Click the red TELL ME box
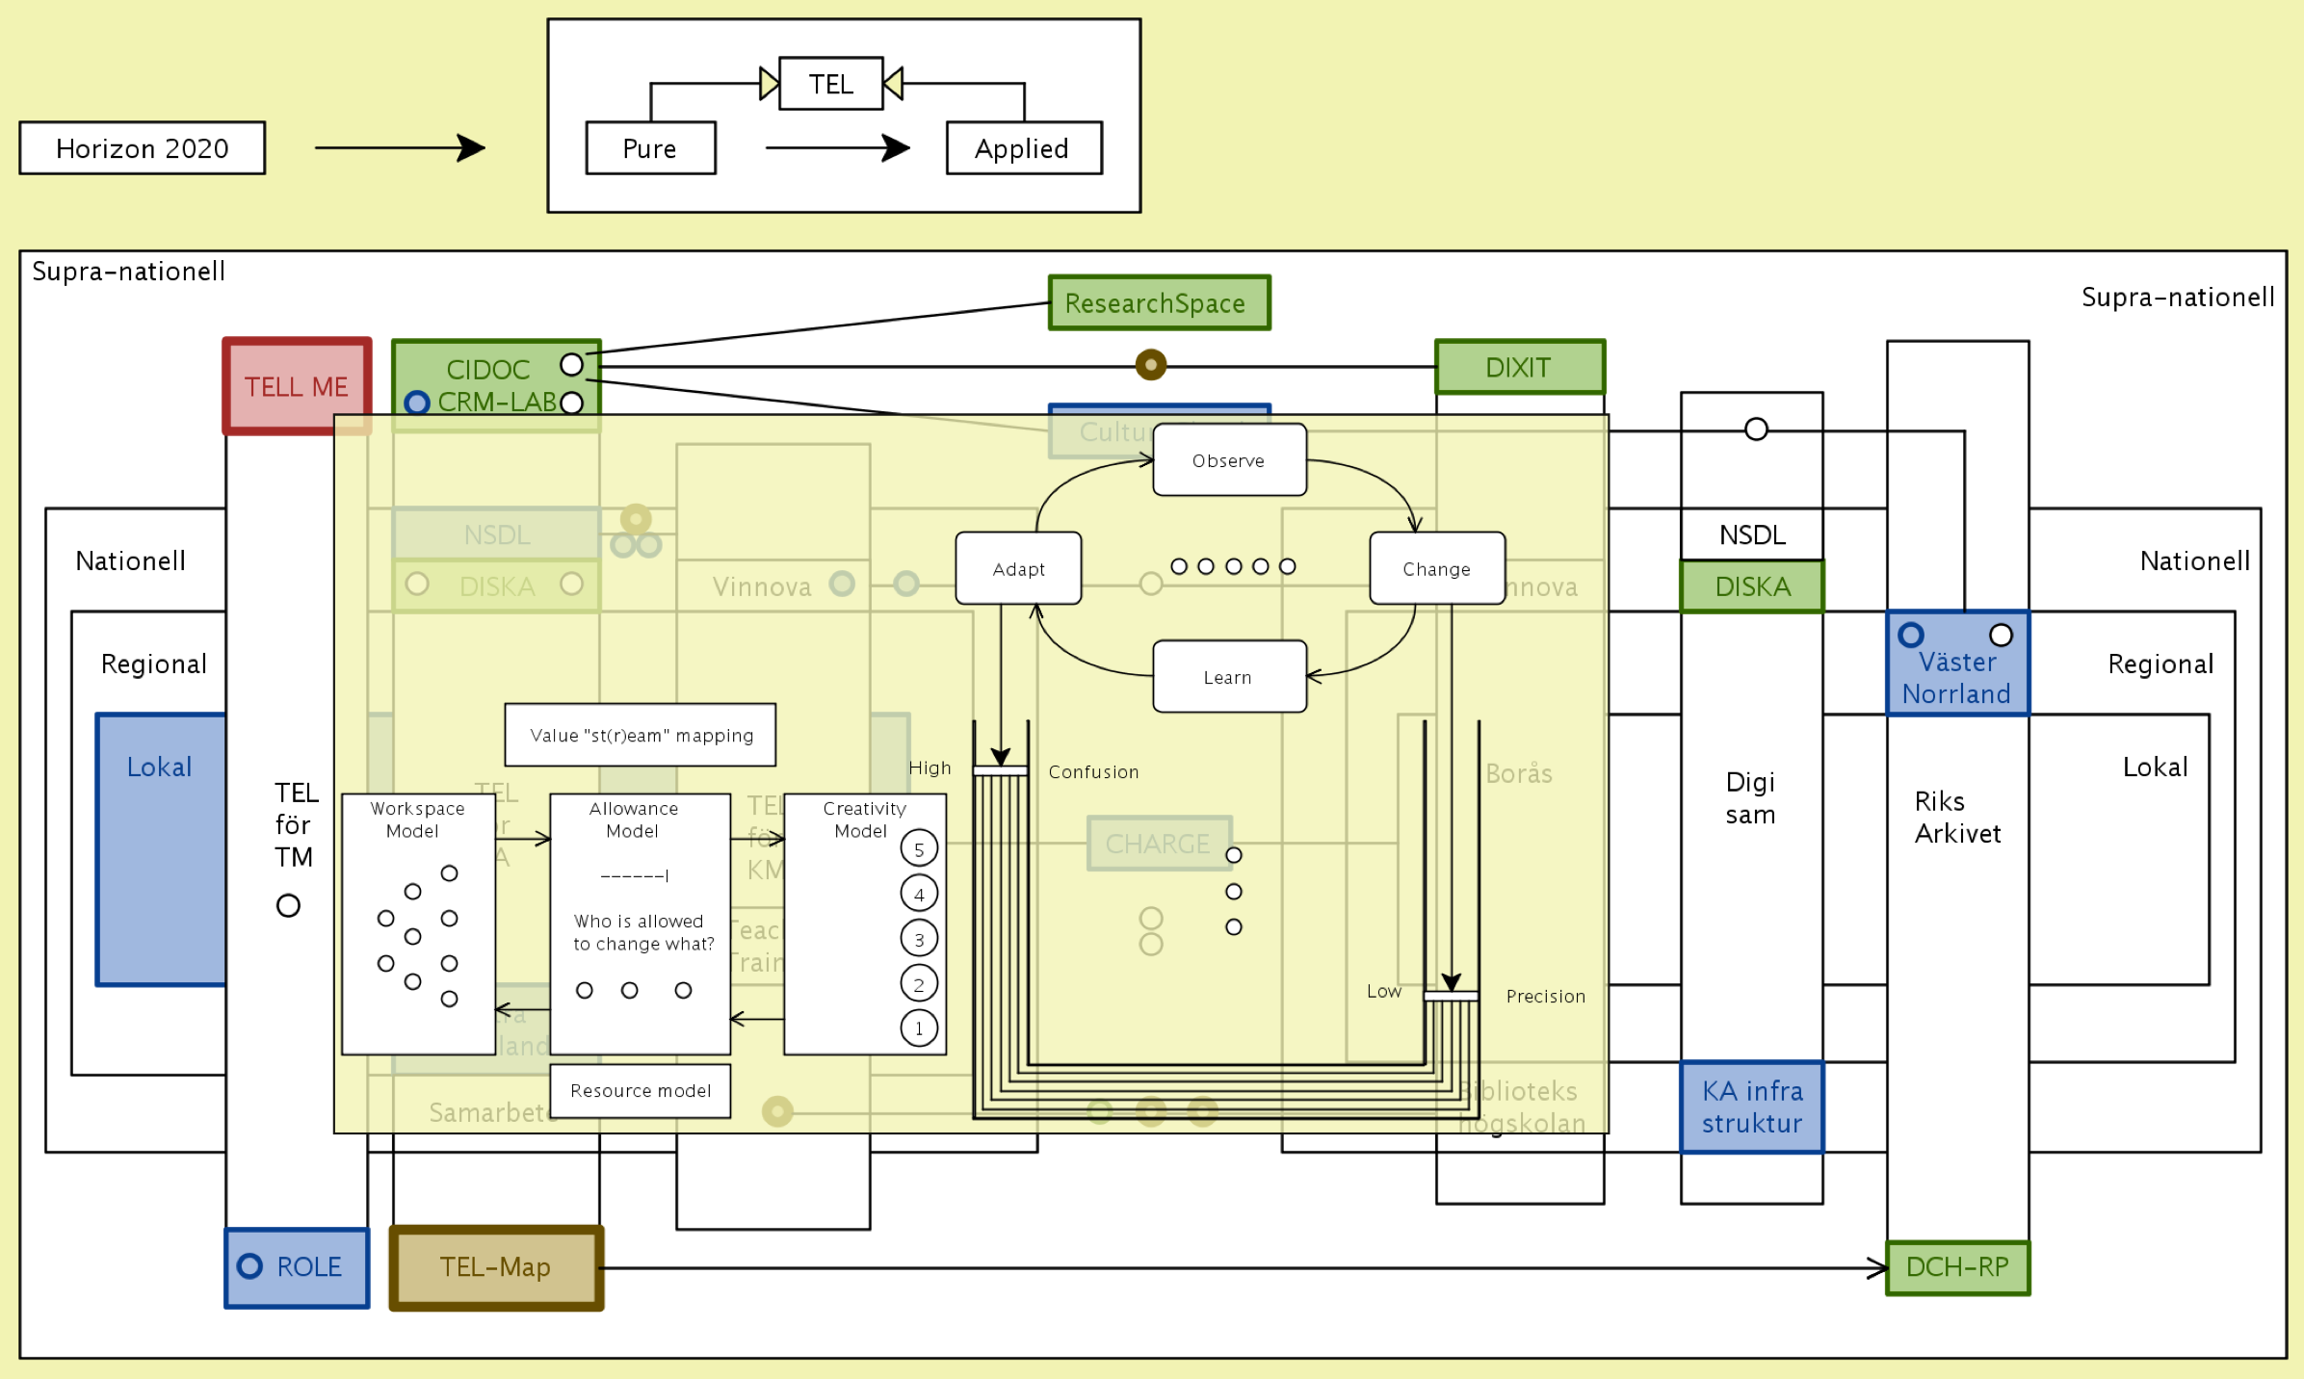Screen dimensions: 2304x1379 (x=297, y=386)
